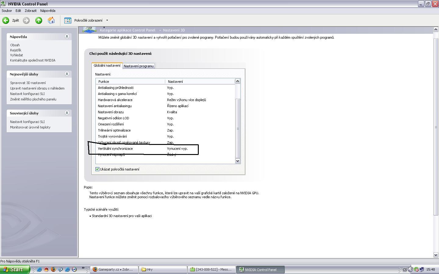Open the Pokročilé zobrazení dropdown arrow
The image size is (439, 274).
tap(107, 20)
